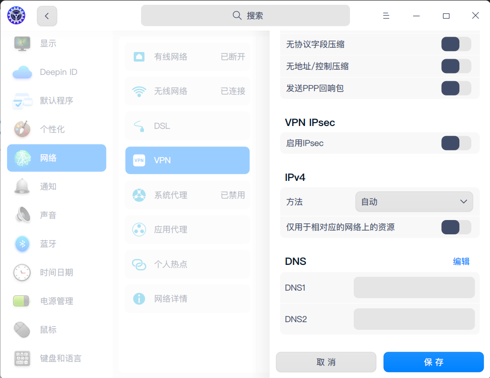
Task: Select Deepin ID label in the sidebar
Action: tap(58, 72)
